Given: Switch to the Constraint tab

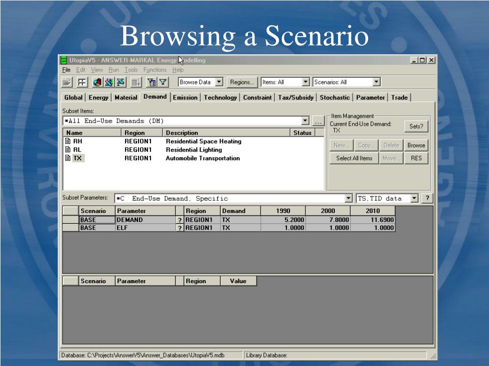Looking at the screenshot, I should (x=257, y=97).
